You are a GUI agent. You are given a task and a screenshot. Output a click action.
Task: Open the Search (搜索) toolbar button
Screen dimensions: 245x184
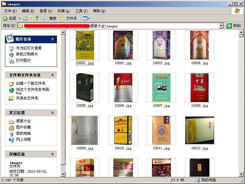(x=50, y=18)
